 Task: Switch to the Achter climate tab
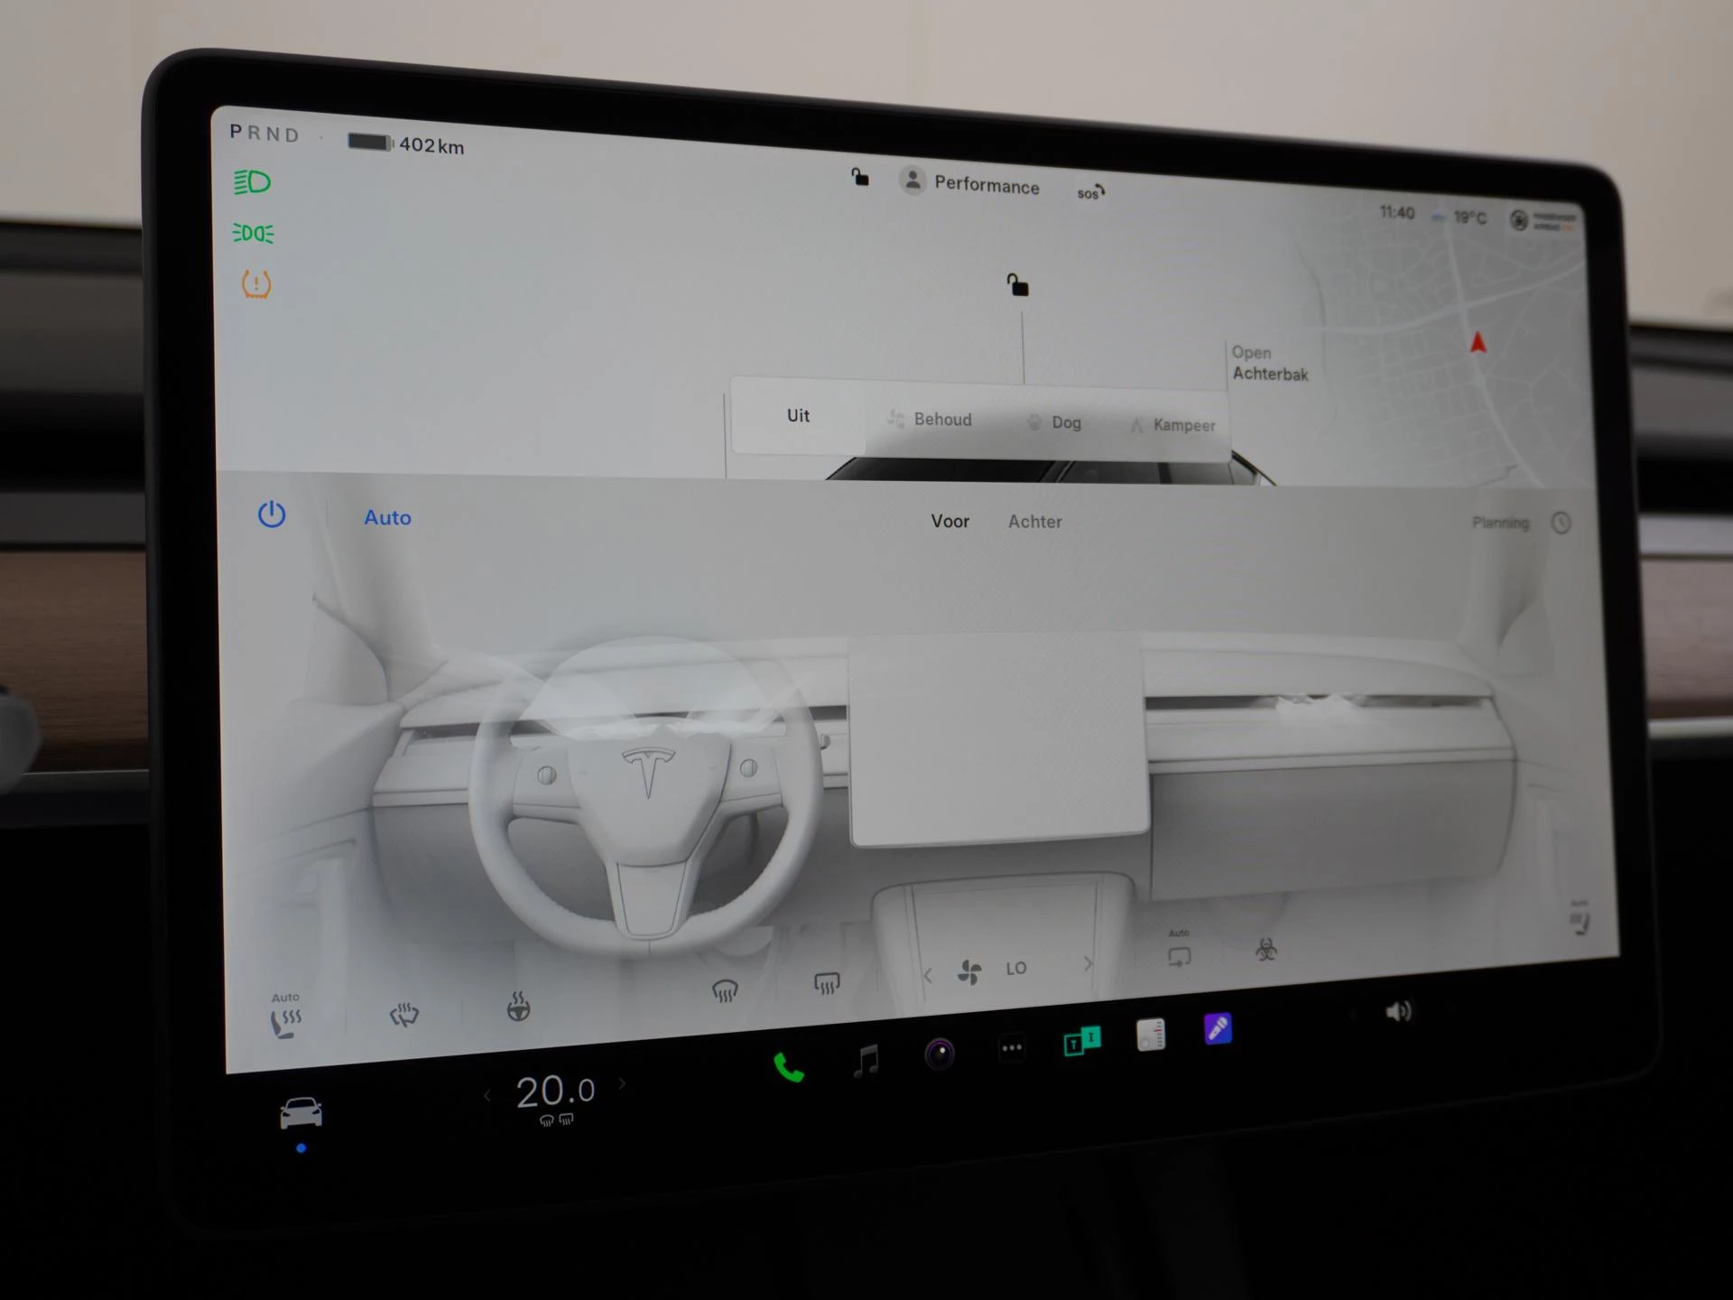(x=1034, y=522)
